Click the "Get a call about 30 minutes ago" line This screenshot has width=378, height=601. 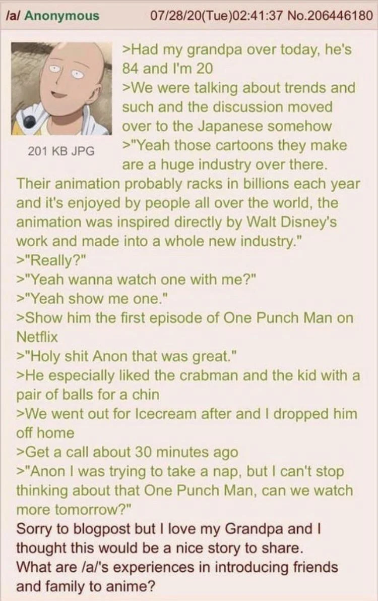[x=127, y=452]
